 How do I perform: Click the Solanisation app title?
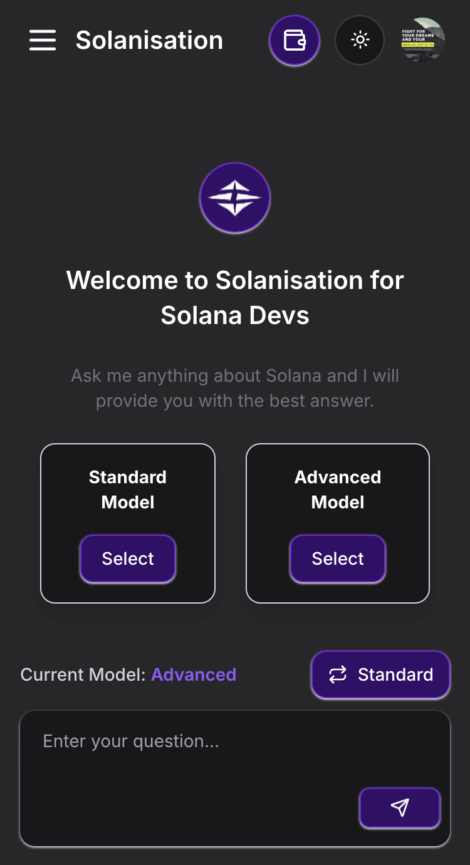(x=149, y=41)
